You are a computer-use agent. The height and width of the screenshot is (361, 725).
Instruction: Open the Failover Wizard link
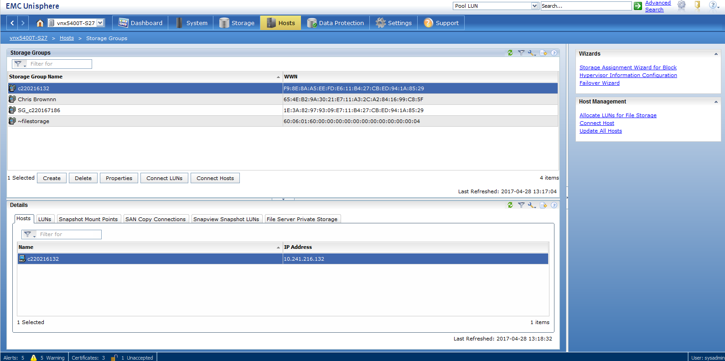[599, 83]
